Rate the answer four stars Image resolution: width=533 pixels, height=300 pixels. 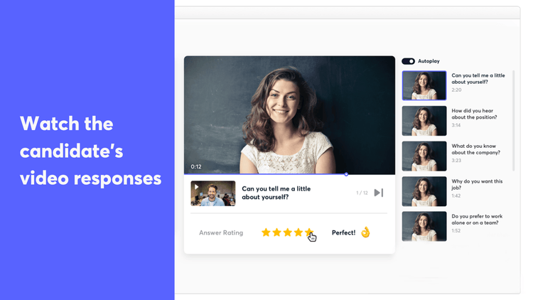[x=298, y=232]
